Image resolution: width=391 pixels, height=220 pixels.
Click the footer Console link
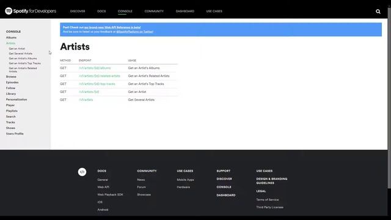pos(224,187)
